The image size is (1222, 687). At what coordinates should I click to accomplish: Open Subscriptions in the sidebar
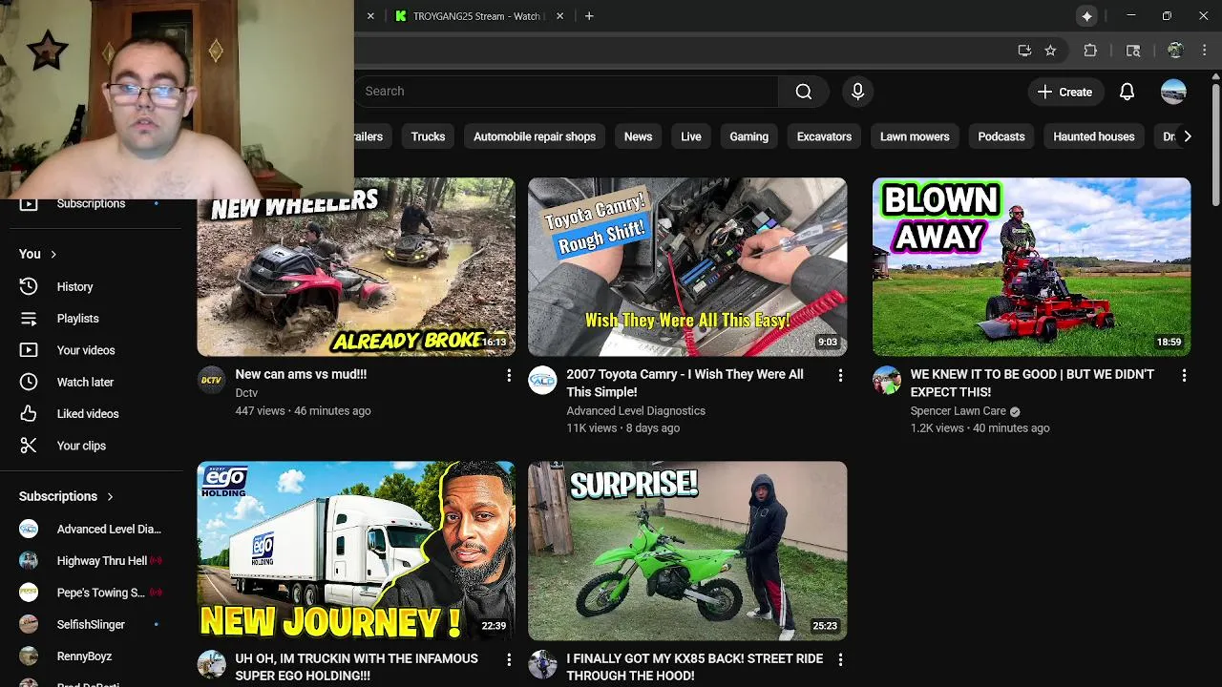(91, 204)
